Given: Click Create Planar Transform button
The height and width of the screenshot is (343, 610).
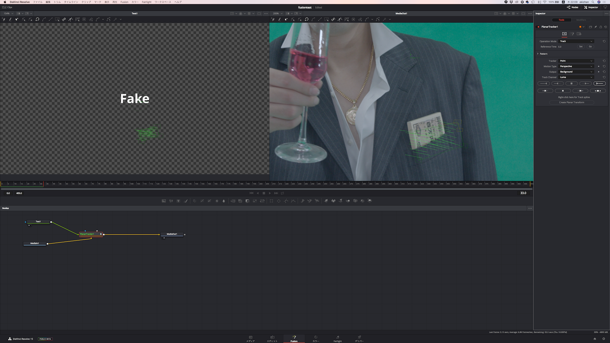Looking at the screenshot, I should pos(572,102).
